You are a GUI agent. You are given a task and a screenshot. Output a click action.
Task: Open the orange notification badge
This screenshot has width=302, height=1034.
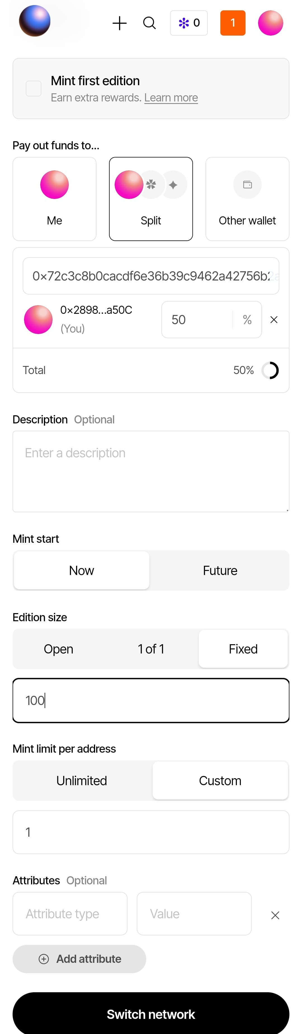coord(233,23)
